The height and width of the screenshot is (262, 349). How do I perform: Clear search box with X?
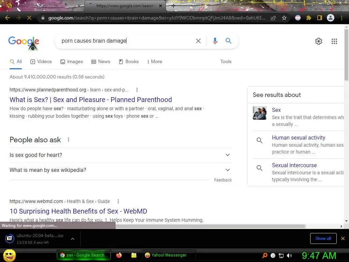(x=198, y=41)
